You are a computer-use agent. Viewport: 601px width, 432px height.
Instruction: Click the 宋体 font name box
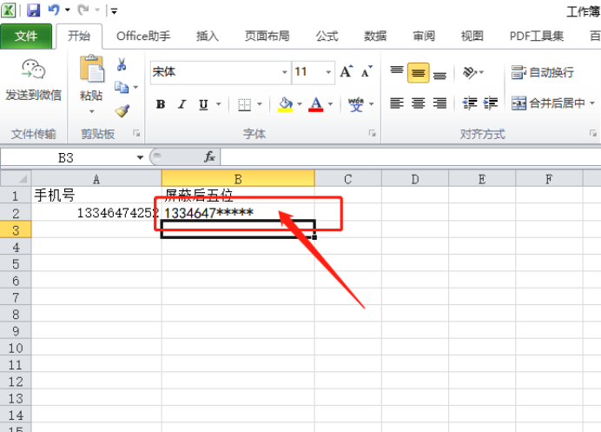(215, 72)
